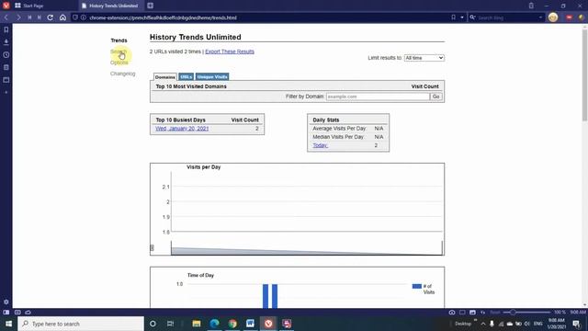Click the yellow extension icon
This screenshot has width=588, height=331.
581,17
